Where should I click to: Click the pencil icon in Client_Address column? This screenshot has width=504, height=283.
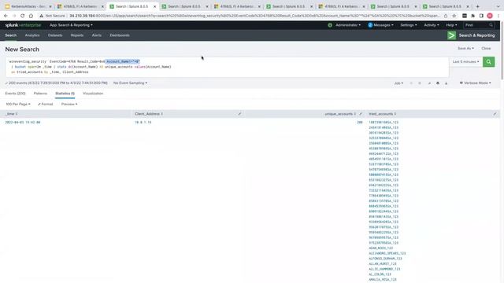tap(239, 114)
